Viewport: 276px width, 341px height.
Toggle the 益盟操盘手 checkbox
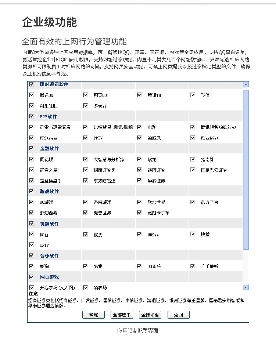[32, 180]
